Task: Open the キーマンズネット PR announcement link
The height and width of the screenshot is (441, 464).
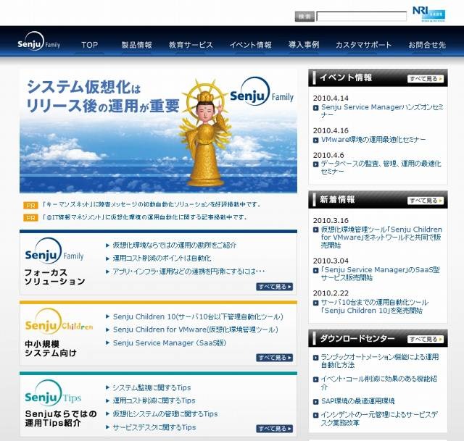Action: tap(152, 204)
